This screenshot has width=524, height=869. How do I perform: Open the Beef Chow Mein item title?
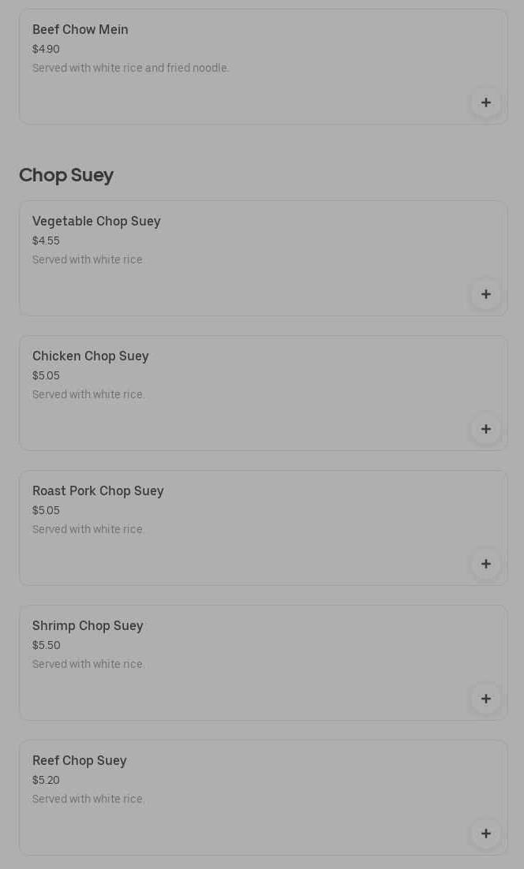80,30
